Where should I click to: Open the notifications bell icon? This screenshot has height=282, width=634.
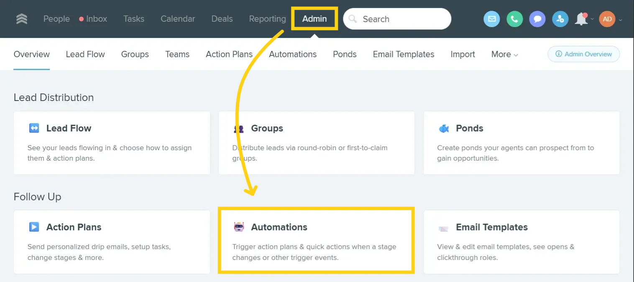[581, 19]
